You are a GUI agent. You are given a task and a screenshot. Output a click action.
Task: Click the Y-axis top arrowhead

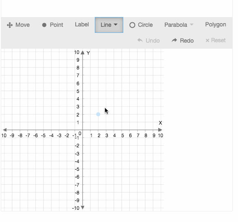(x=83, y=52)
